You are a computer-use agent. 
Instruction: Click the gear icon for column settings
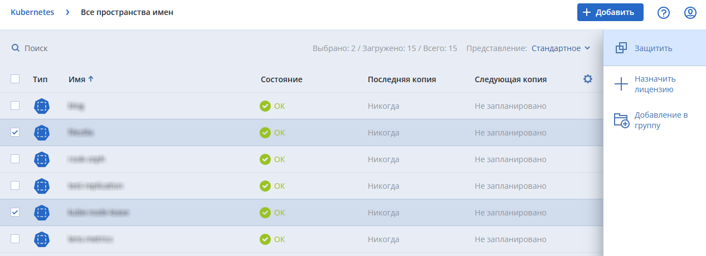(587, 79)
